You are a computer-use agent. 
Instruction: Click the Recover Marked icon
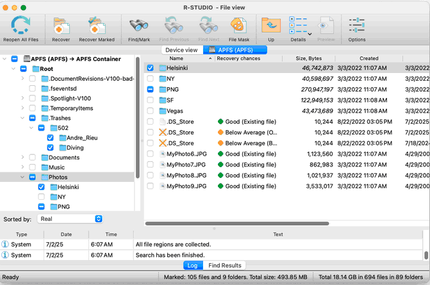[97, 26]
